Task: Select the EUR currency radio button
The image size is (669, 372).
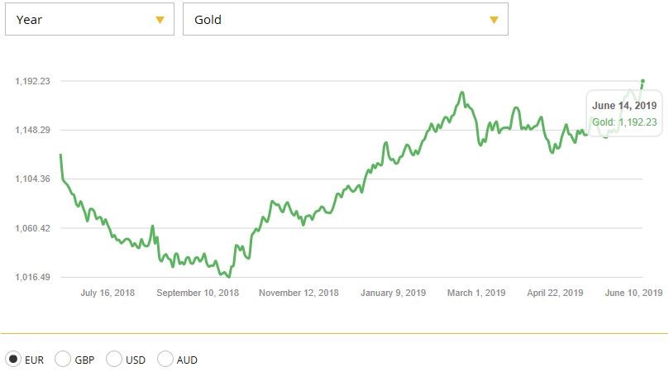Action: [13, 360]
